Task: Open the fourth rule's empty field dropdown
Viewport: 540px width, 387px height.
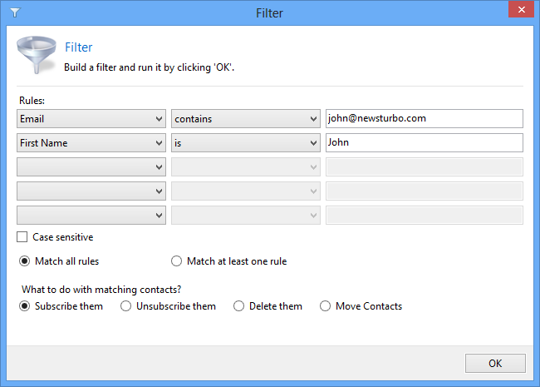Action: tap(91, 191)
